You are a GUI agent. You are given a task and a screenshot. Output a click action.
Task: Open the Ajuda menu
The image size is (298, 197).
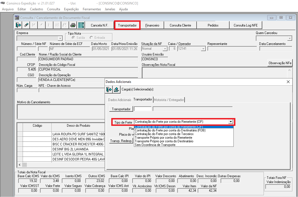123,9
